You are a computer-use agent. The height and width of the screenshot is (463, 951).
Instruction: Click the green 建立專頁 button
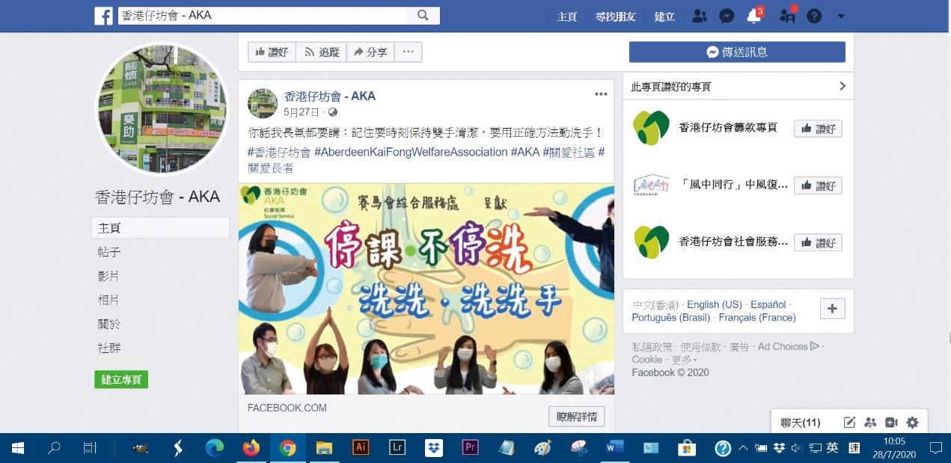tap(121, 379)
